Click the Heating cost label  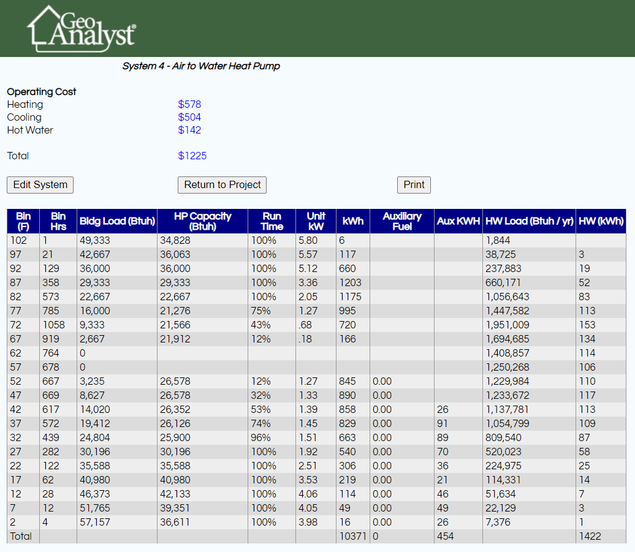coord(25,104)
